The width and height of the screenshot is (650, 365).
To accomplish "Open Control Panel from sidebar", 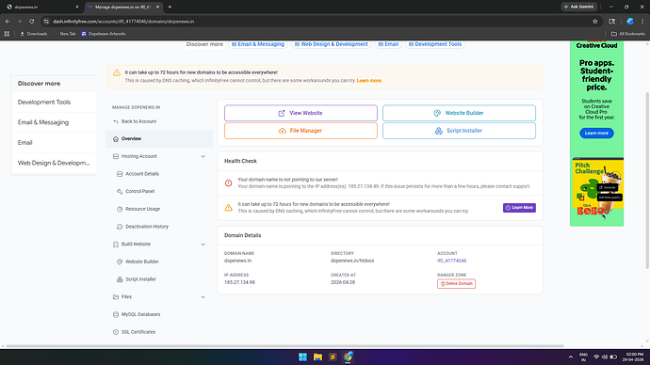I will click(139, 191).
